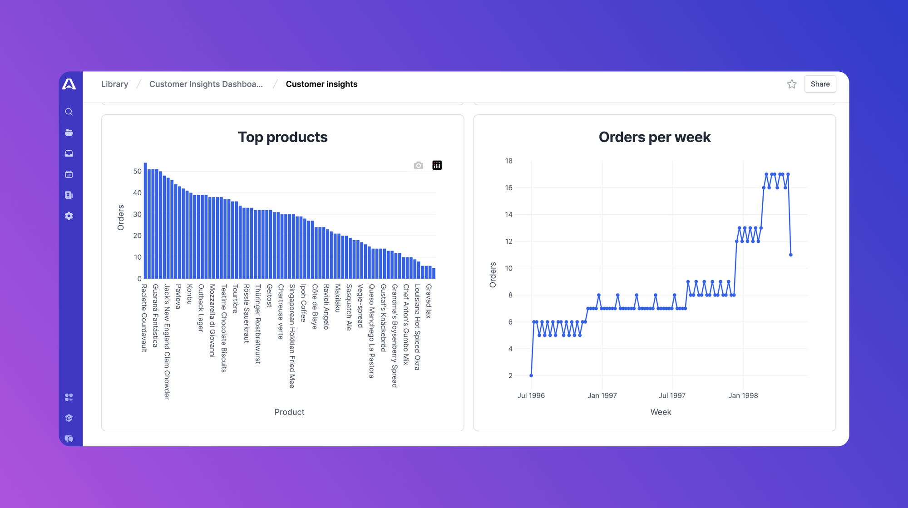Click the last data point at 11 orders
Viewport: 908px width, 508px height.
(791, 255)
